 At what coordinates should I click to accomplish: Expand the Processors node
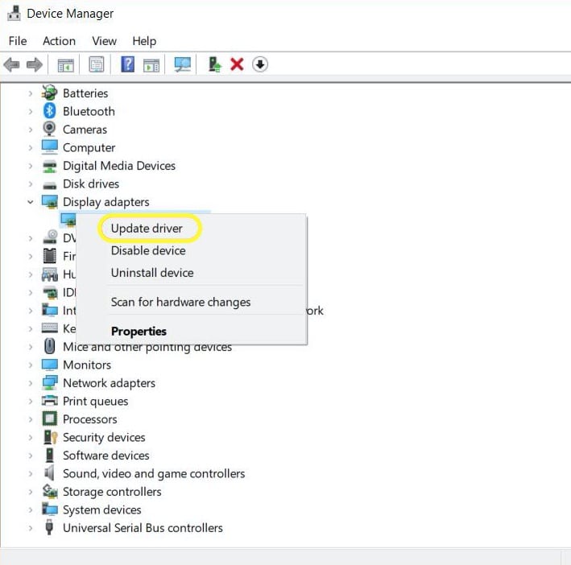tap(31, 419)
